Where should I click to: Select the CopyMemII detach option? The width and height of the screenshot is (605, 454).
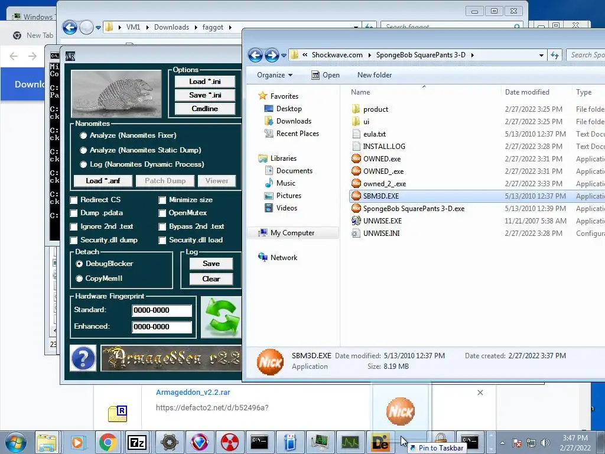click(79, 278)
